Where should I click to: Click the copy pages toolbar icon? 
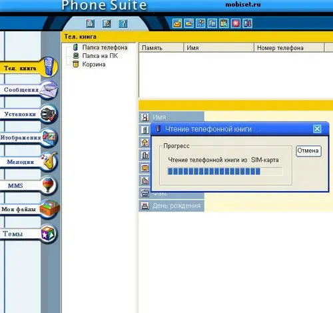[212, 23]
